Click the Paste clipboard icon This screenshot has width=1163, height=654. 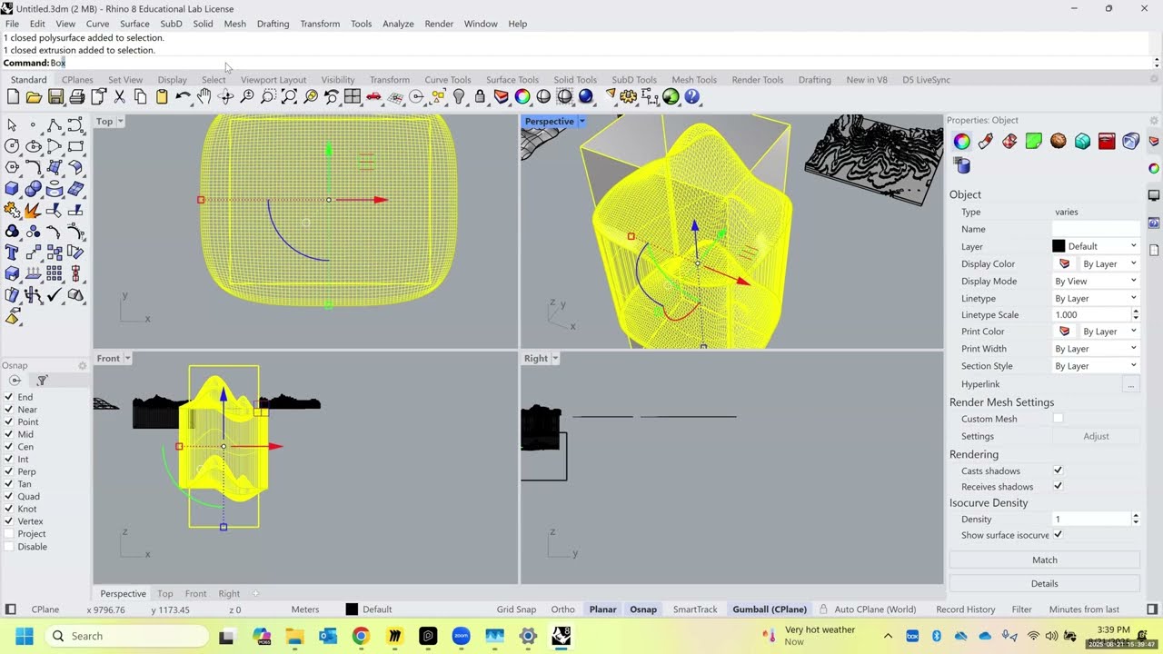[x=162, y=96]
